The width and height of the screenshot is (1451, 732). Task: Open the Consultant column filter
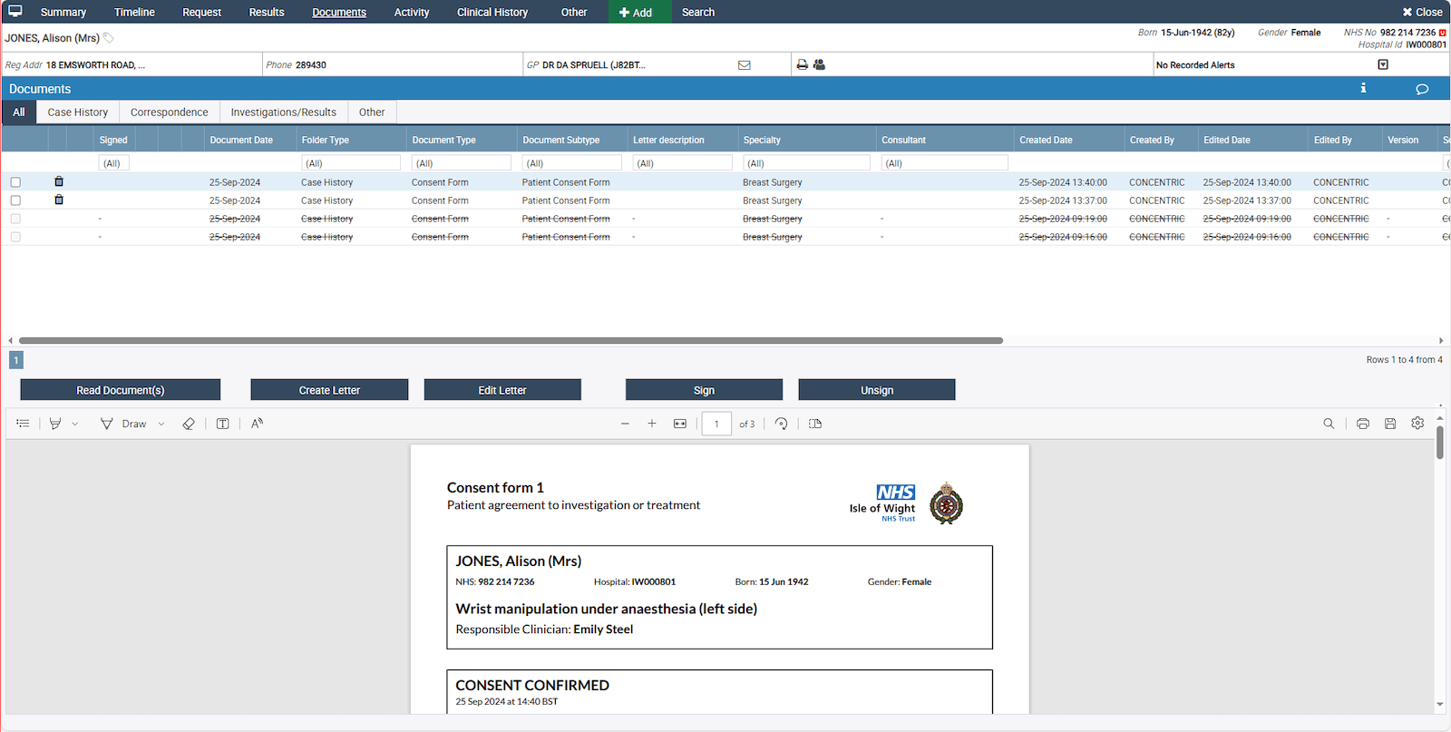pyautogui.click(x=945, y=163)
